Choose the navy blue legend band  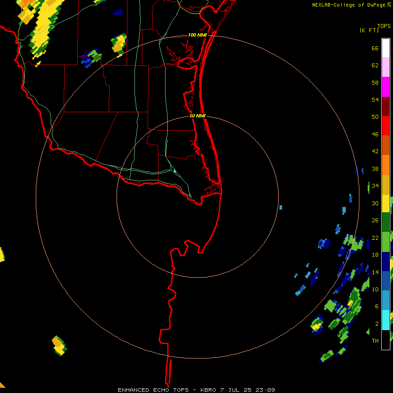386,262
